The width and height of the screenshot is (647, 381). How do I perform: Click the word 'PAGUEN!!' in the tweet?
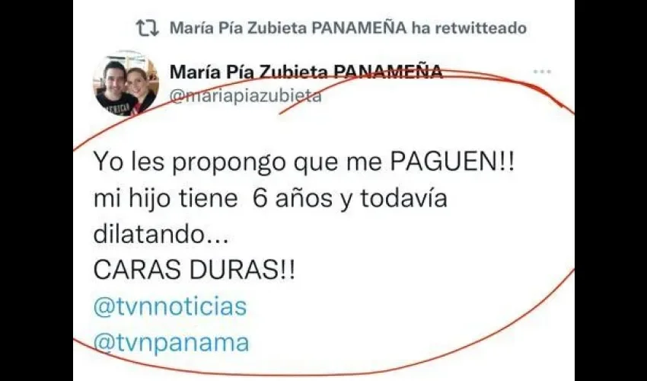[x=452, y=162]
